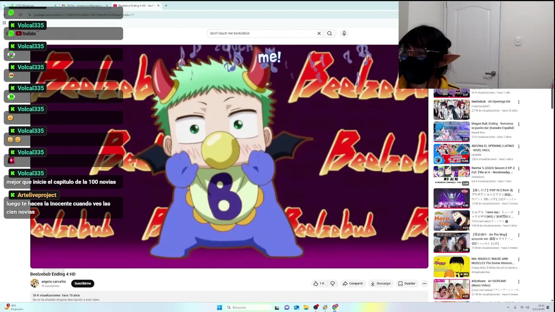Open the Windows Start menu
The image size is (555, 312).
tap(219, 307)
